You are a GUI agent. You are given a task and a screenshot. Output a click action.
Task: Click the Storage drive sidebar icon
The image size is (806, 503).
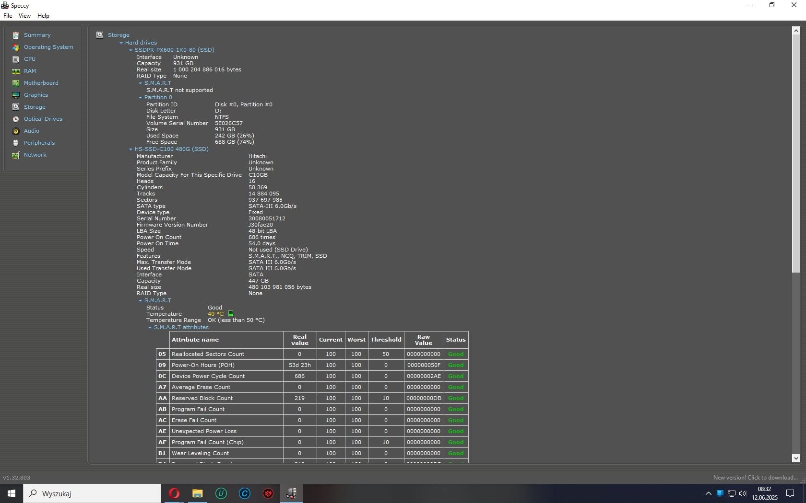[x=16, y=107]
